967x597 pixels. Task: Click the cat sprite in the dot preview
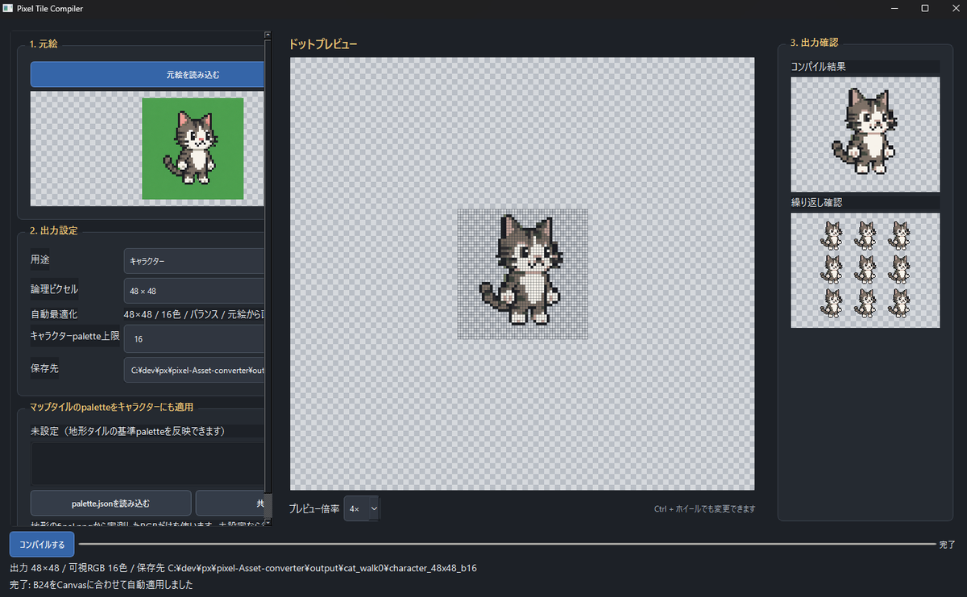point(521,270)
